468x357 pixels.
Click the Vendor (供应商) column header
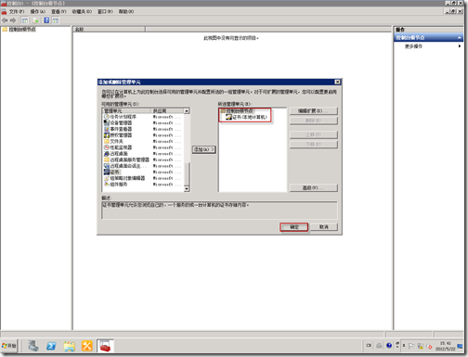click(167, 110)
